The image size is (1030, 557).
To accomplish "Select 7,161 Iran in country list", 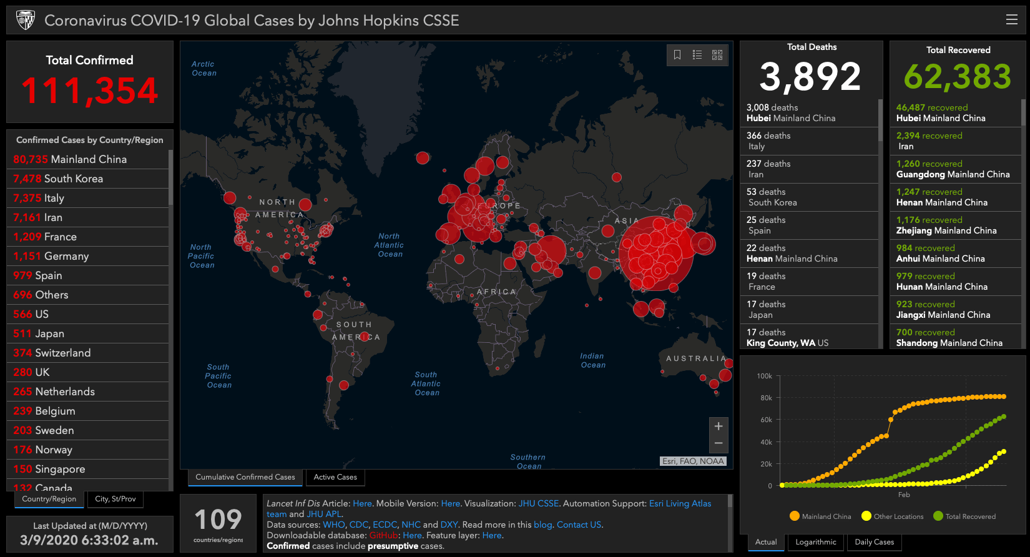I will [87, 217].
